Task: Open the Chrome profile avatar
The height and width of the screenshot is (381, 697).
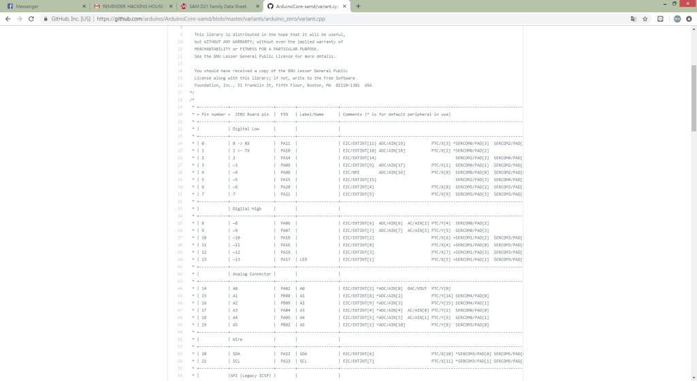Action: point(677,18)
